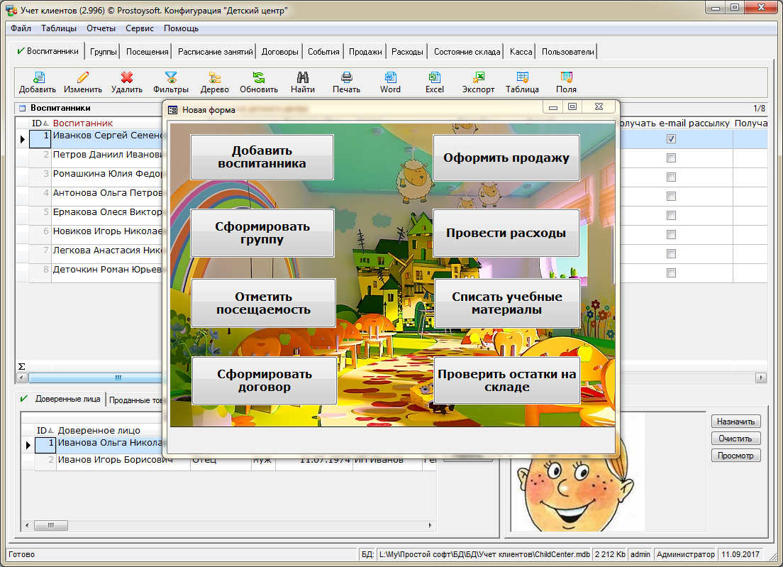Switch to the Состояние склада tab

coord(467,52)
